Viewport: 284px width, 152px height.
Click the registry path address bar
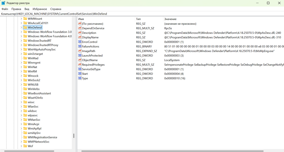point(142,14)
